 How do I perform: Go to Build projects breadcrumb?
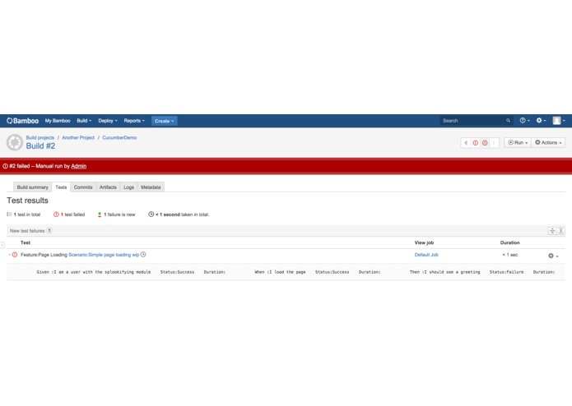point(40,137)
